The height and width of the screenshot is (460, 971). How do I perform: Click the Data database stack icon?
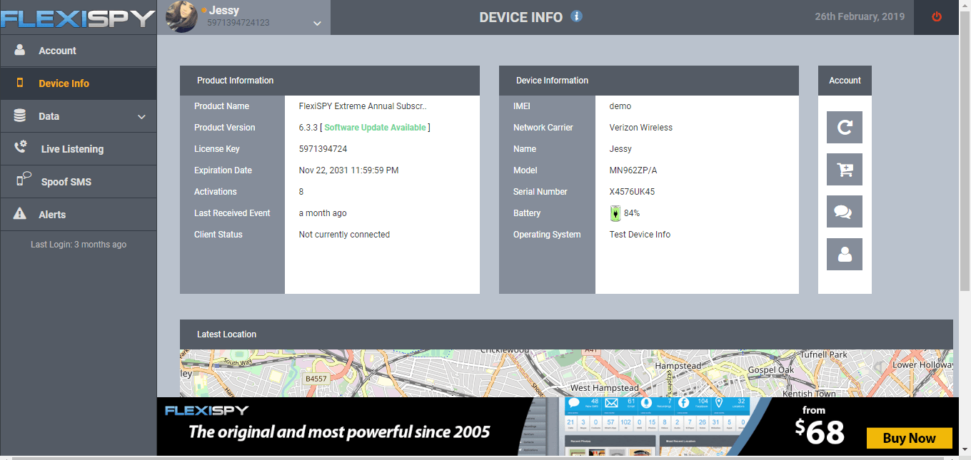click(20, 116)
